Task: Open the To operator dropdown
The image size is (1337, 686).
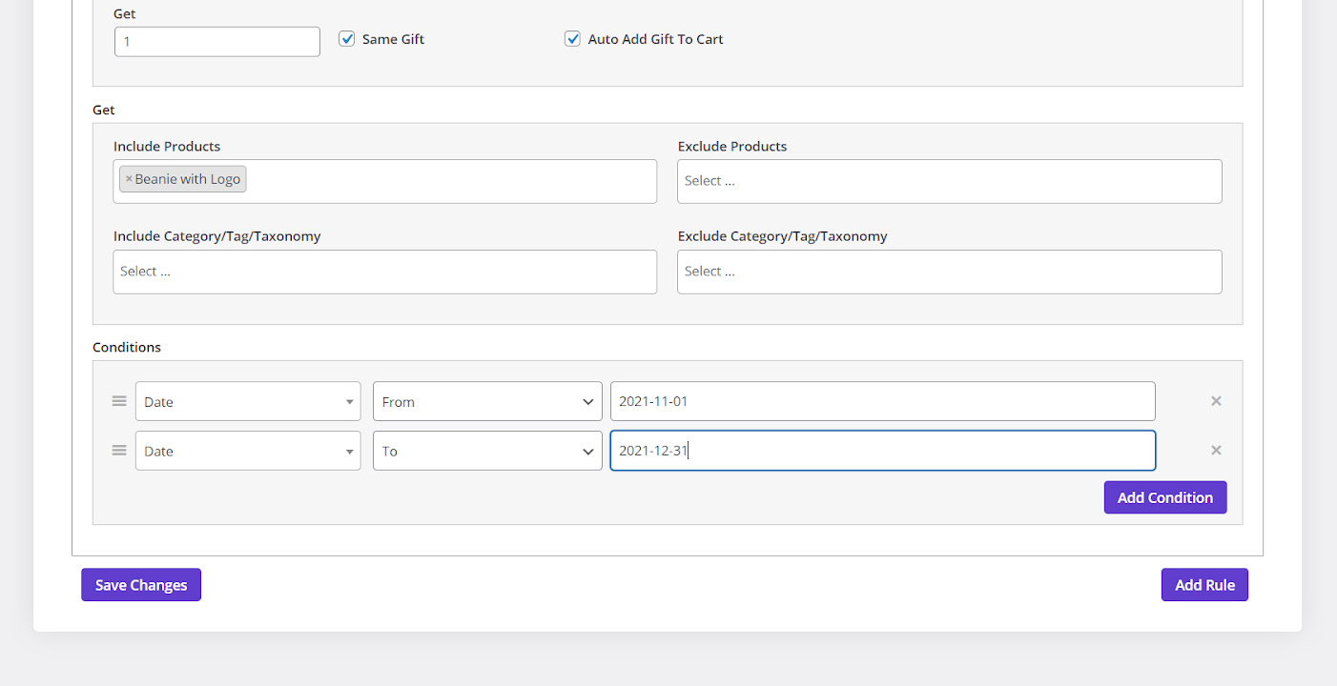Action: (487, 451)
